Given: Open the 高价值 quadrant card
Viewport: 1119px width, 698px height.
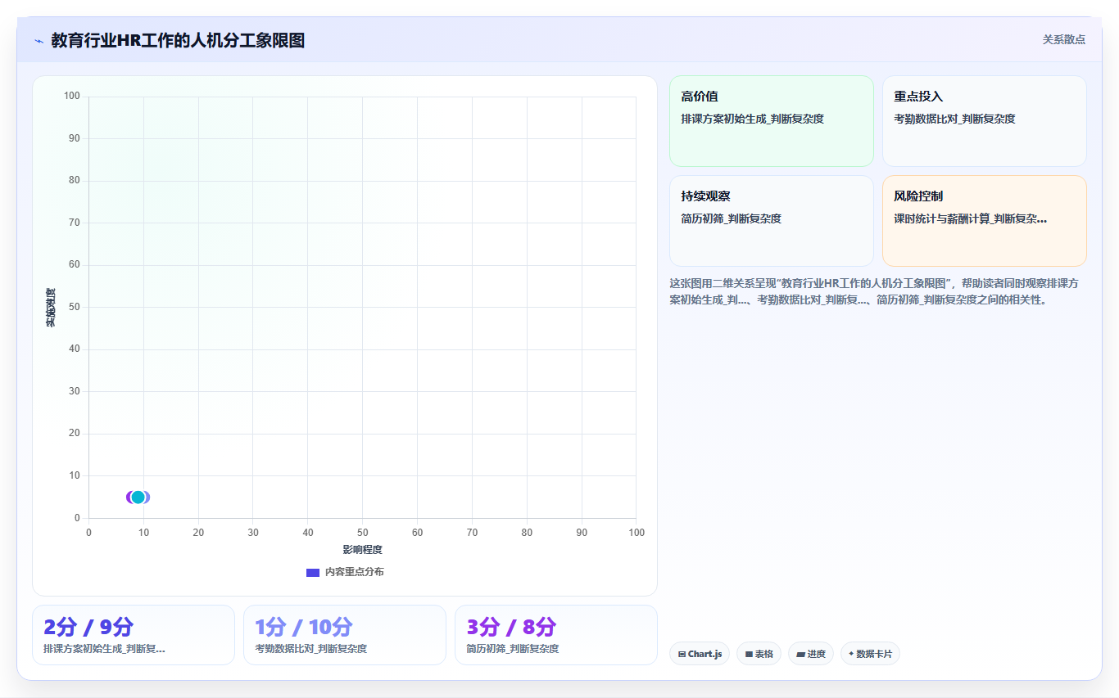Looking at the screenshot, I should 772,121.
